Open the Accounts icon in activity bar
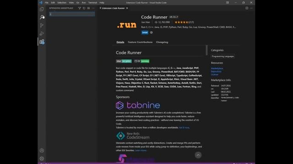Image resolution: width=293 pixels, height=164 pixels. (x=42, y=150)
